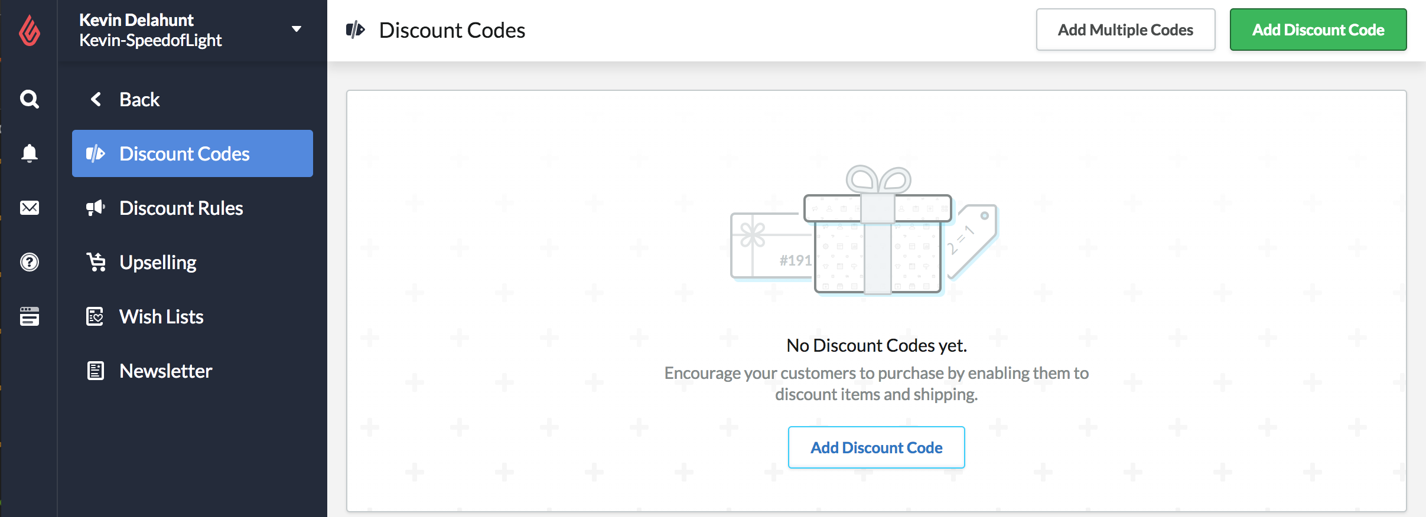Go back using the Back chevron

(95, 99)
